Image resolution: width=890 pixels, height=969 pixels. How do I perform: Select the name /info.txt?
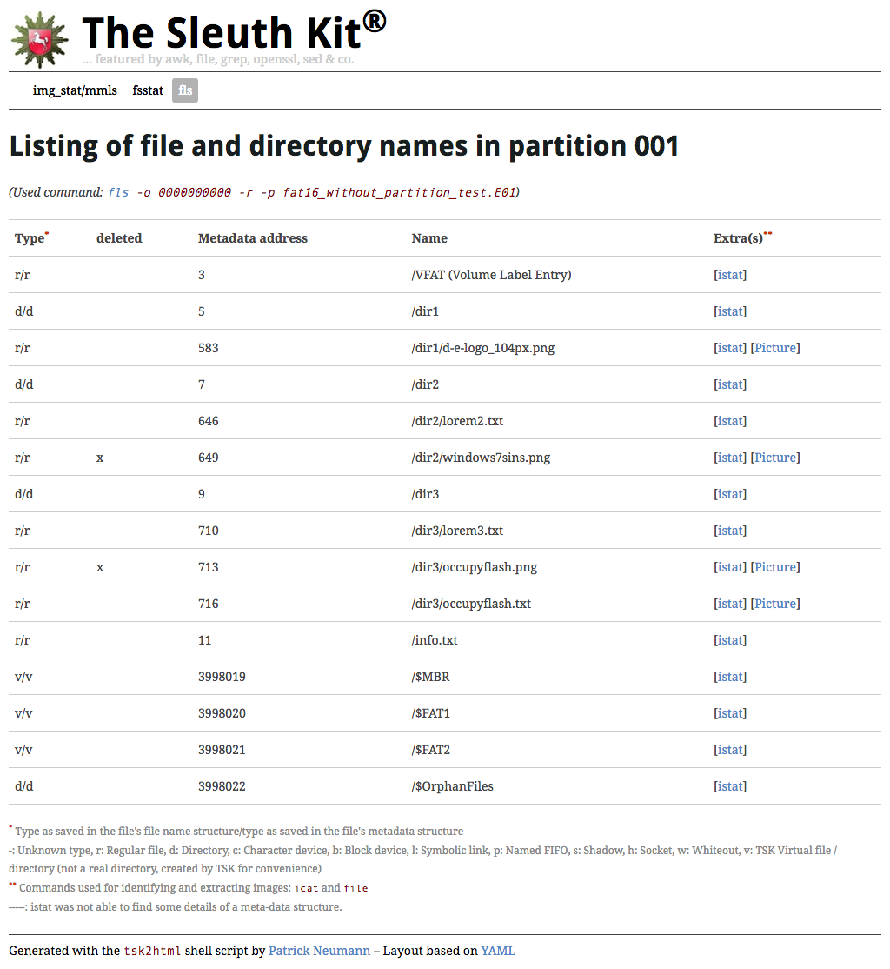coord(435,639)
